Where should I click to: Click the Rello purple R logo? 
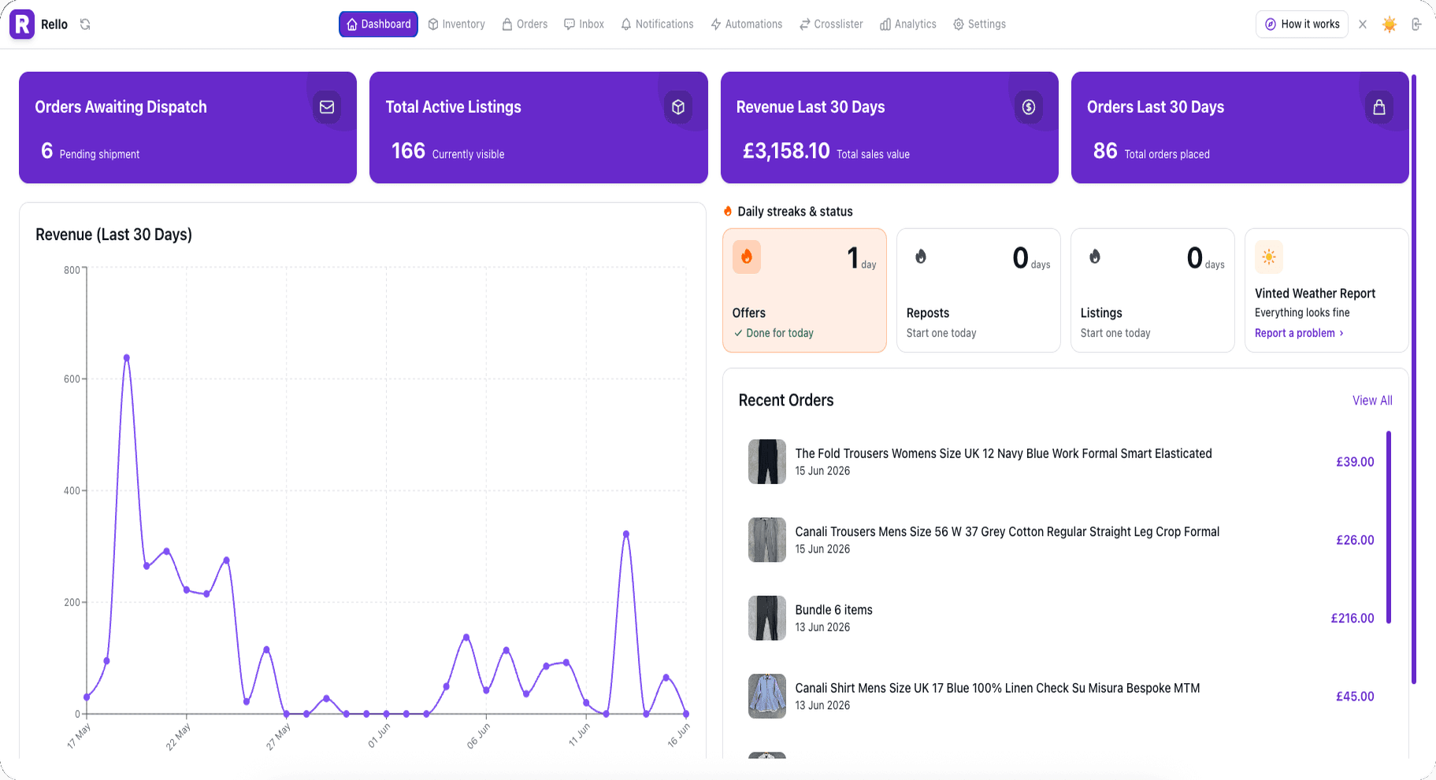(x=22, y=24)
